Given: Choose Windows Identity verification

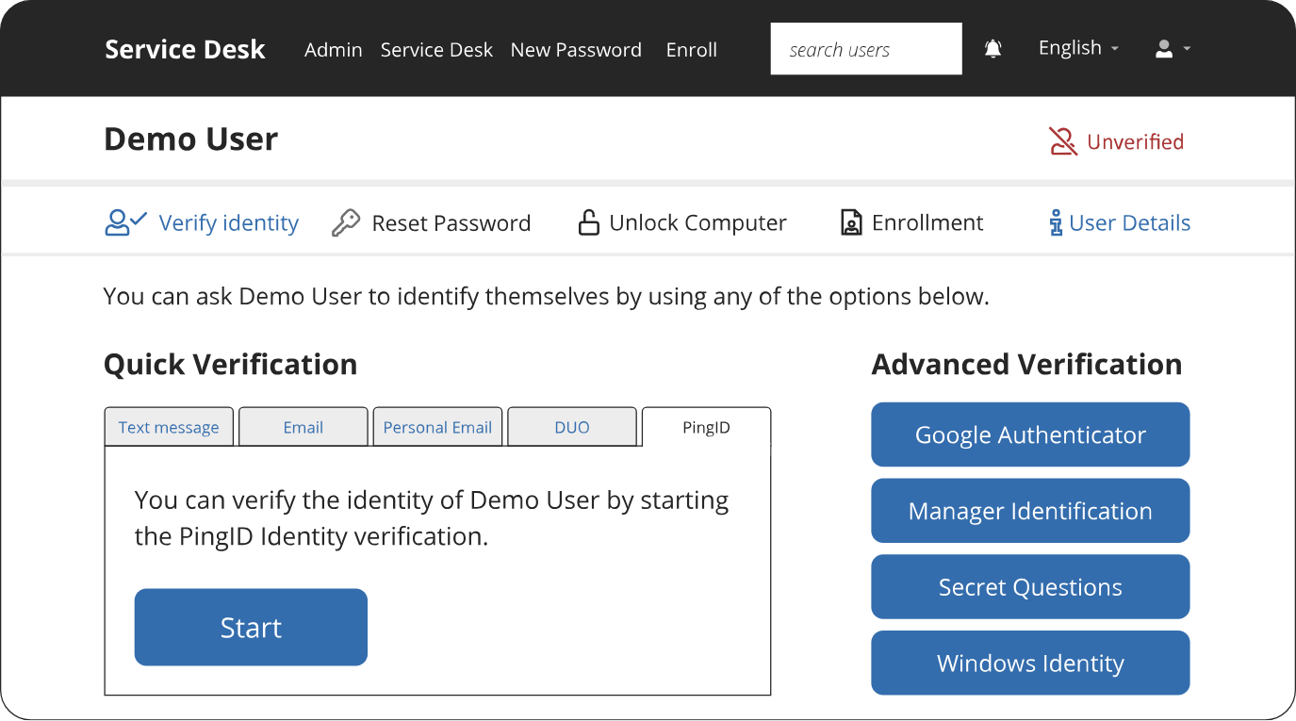Looking at the screenshot, I should pyautogui.click(x=1030, y=664).
